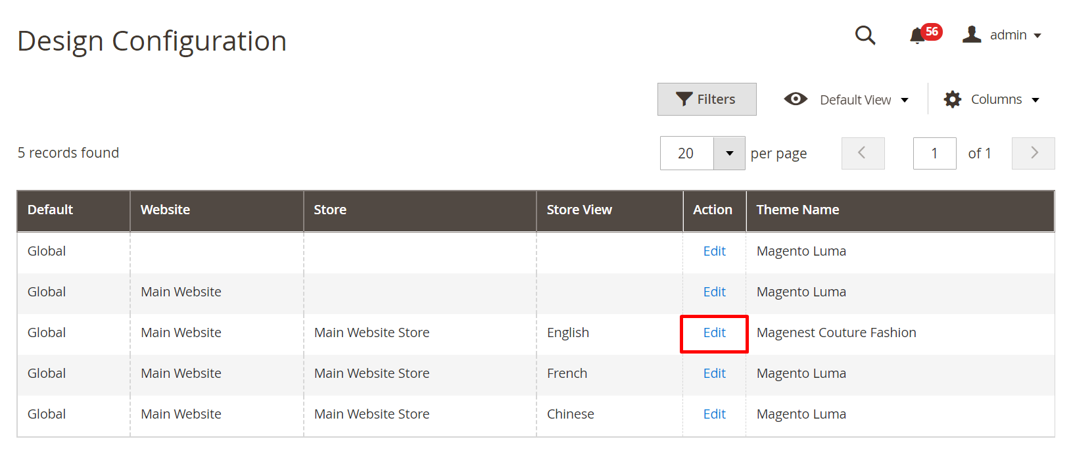Screen dimensions: 1071x460
Task: Open the Filters panel
Action: (707, 99)
